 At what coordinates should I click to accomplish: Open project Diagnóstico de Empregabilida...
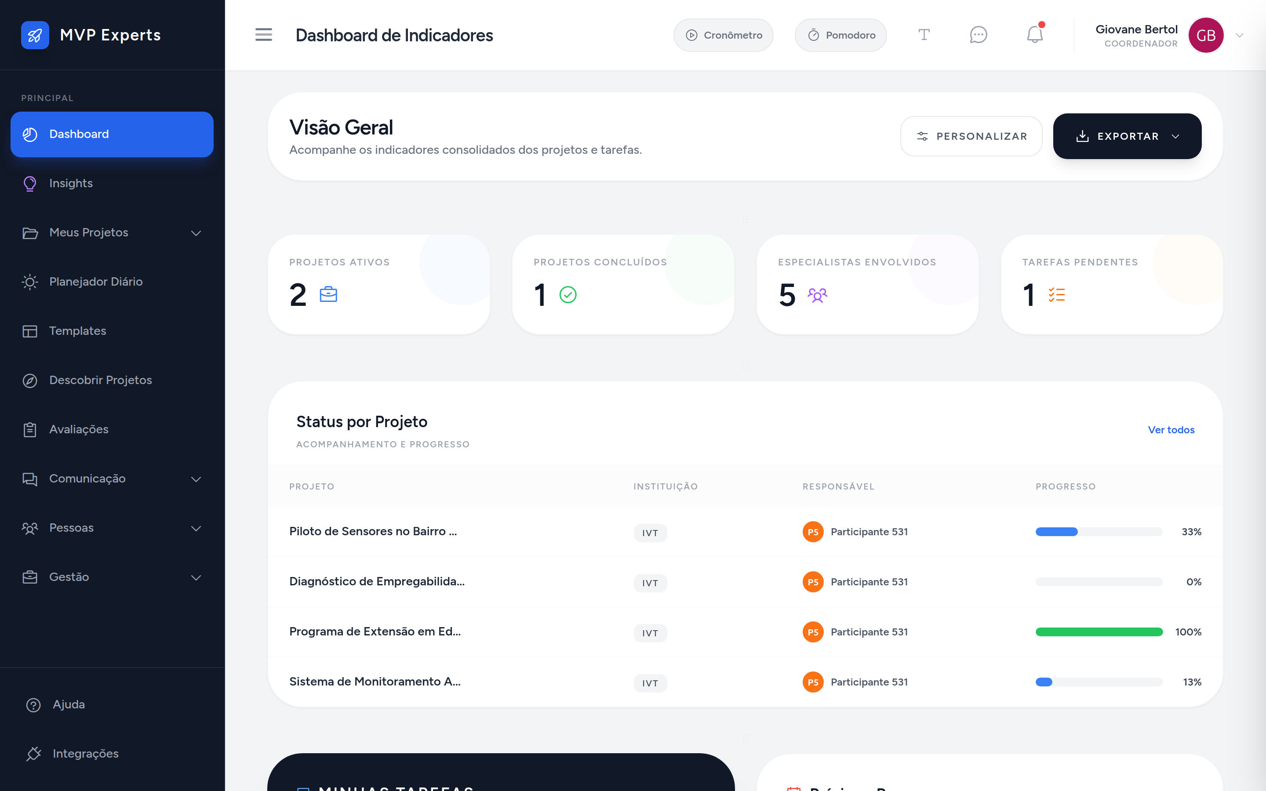coord(377,582)
